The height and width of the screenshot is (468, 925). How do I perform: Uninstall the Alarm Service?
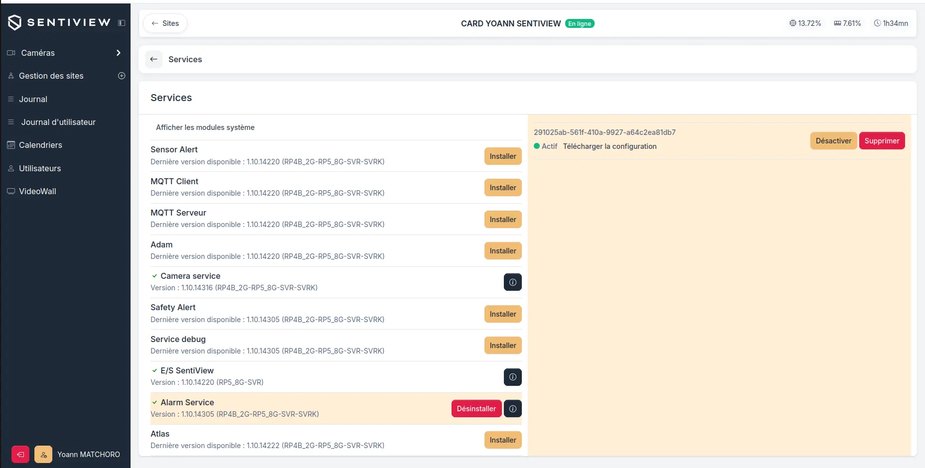click(x=476, y=409)
